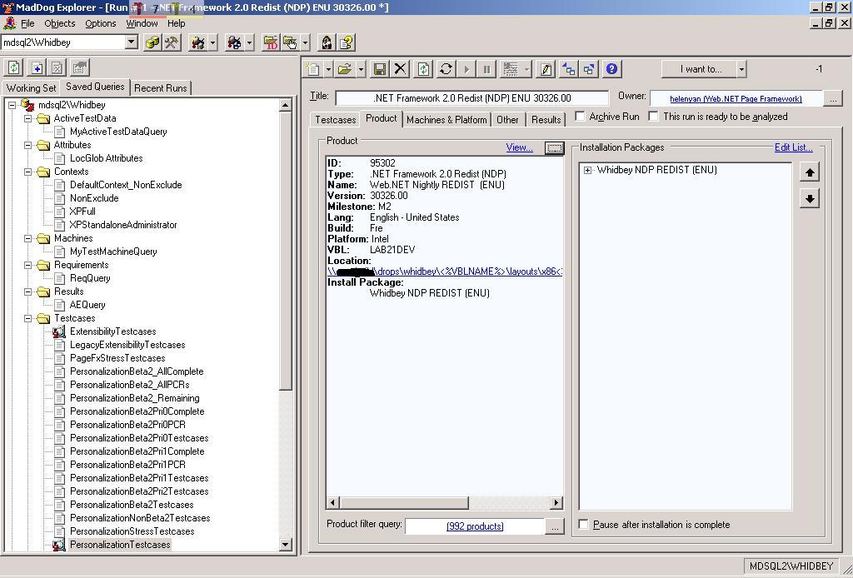Click the add new query plus icon
853x578 pixels.
[37, 68]
